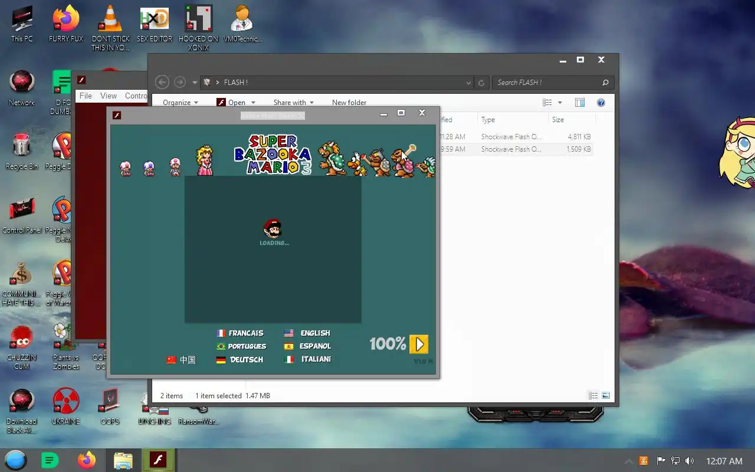Viewport: 755px width, 472px height.
Task: Click New folder in Explorer toolbar
Action: pyautogui.click(x=349, y=103)
